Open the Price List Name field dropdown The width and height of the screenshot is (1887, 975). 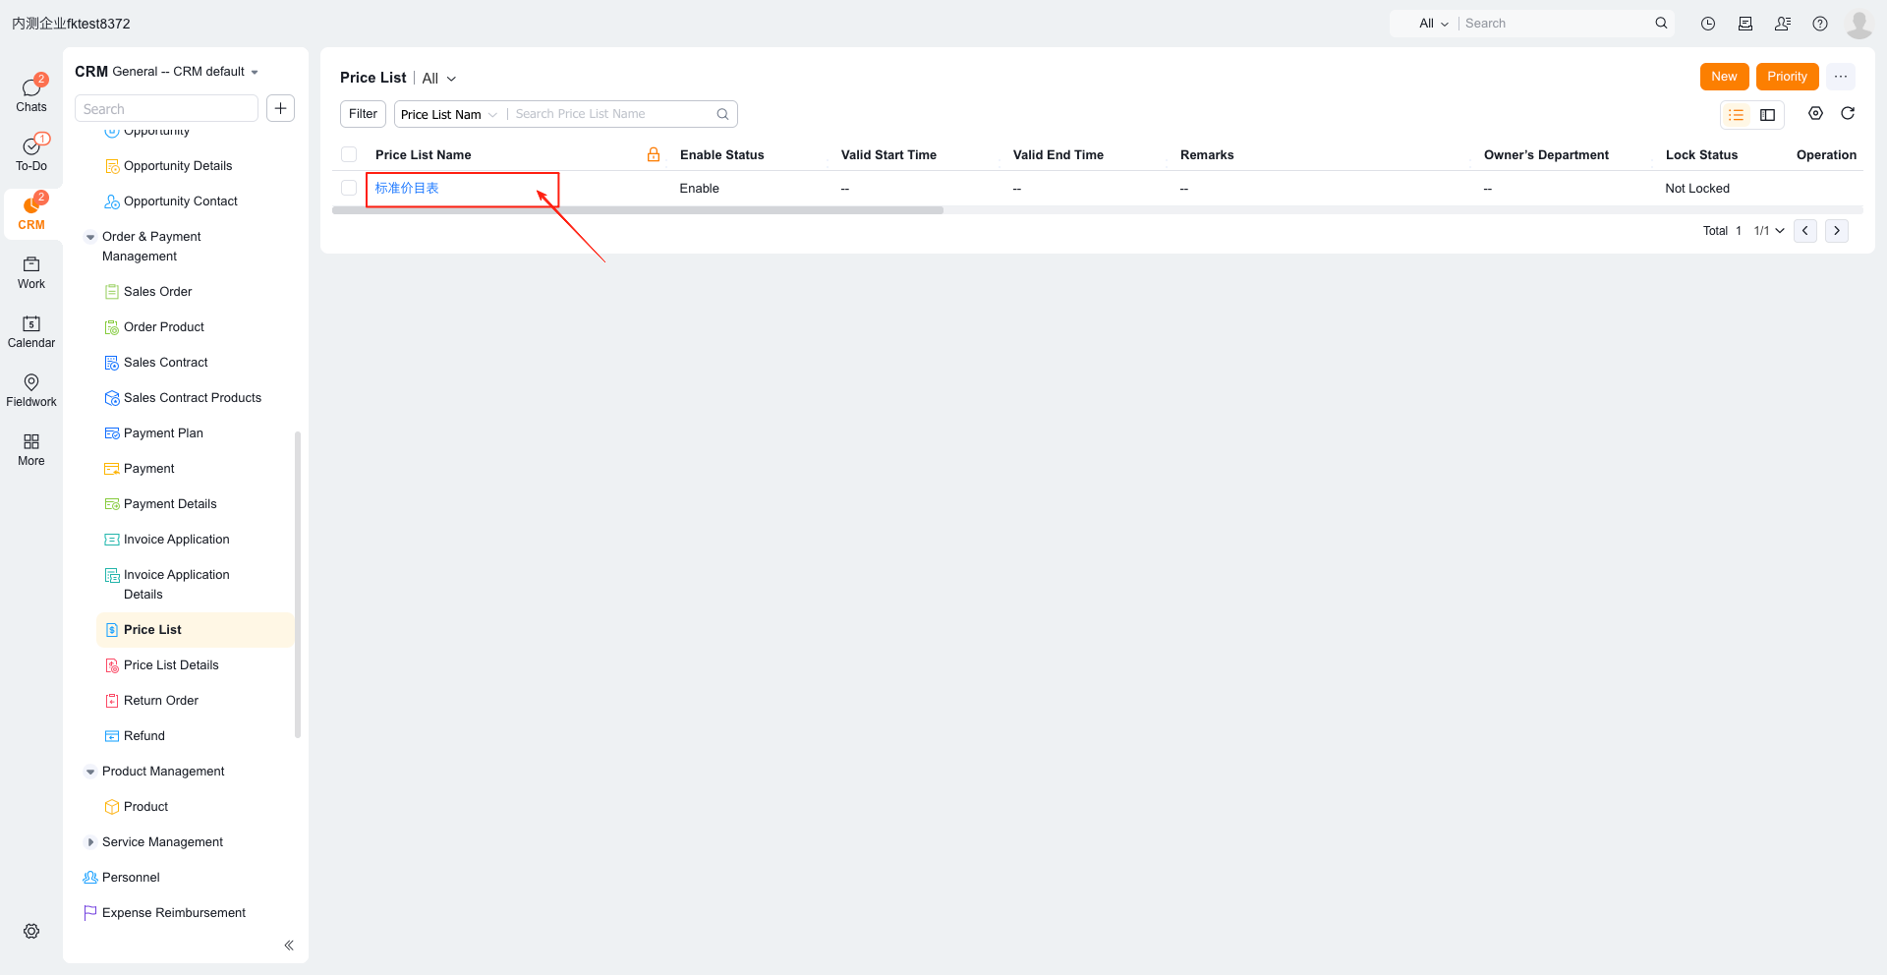[x=449, y=115]
